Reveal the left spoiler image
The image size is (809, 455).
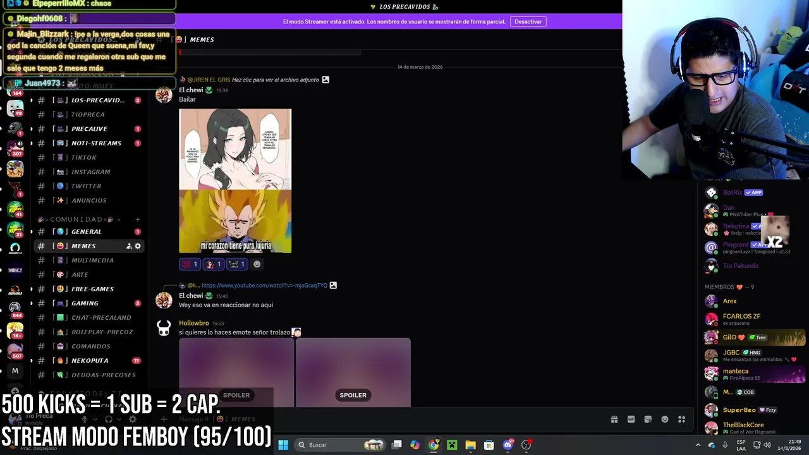tap(236, 373)
